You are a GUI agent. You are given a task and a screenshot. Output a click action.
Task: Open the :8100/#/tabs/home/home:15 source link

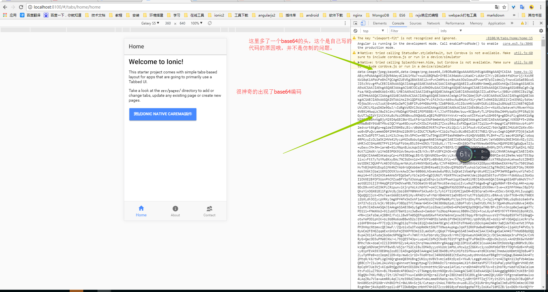(x=509, y=38)
